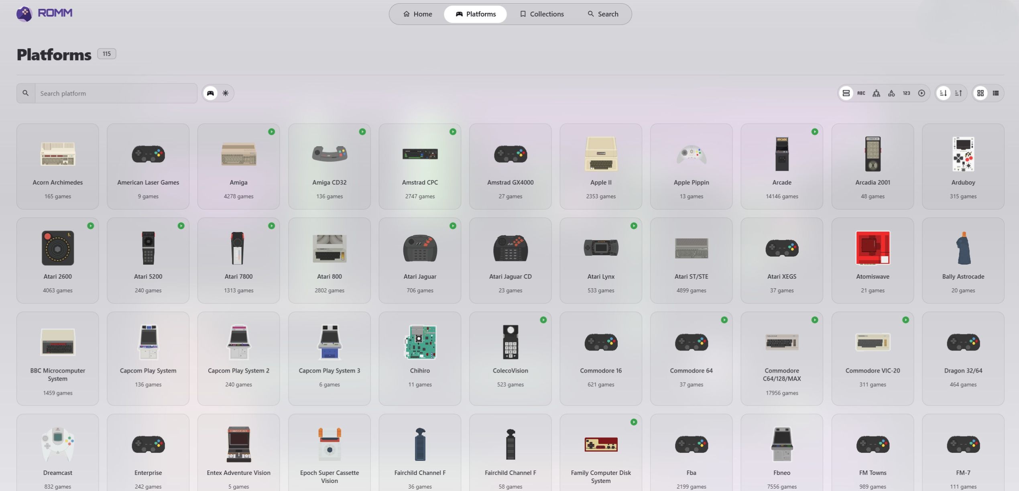Toggle the gamepad filter button
1019x491 pixels.
click(x=210, y=93)
